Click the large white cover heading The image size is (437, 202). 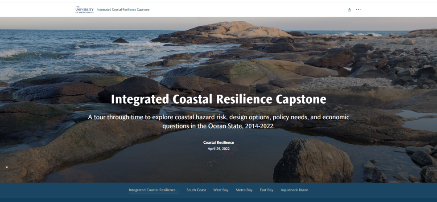point(218,99)
